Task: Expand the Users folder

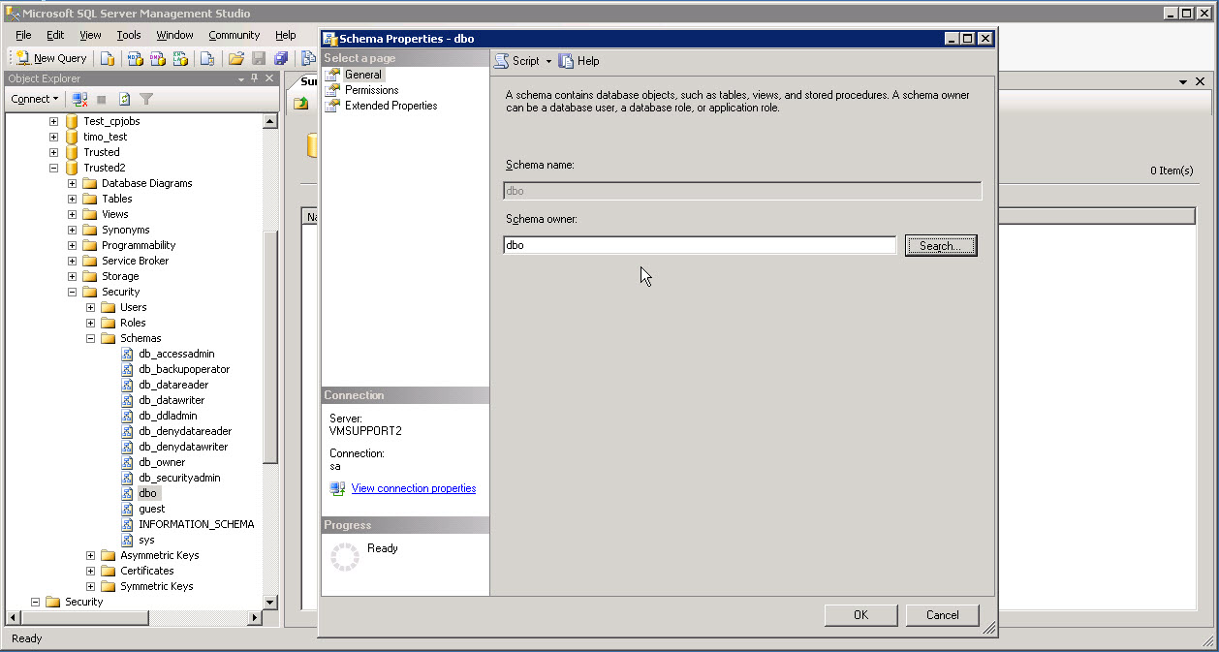Action: [91, 307]
